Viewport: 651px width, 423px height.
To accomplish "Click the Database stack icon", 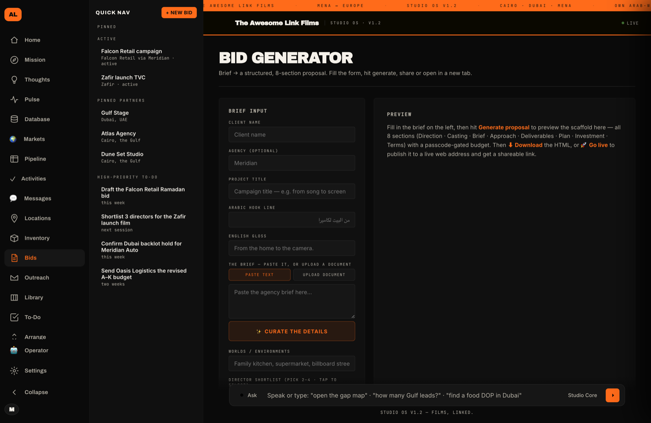I will (14, 119).
